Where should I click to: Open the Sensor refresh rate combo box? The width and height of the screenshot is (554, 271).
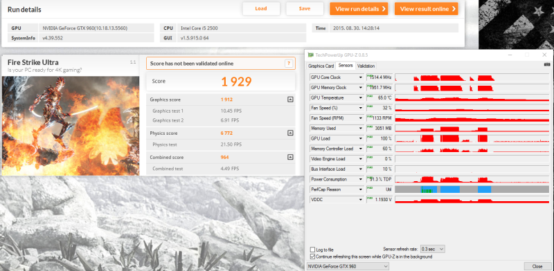[x=432, y=249]
